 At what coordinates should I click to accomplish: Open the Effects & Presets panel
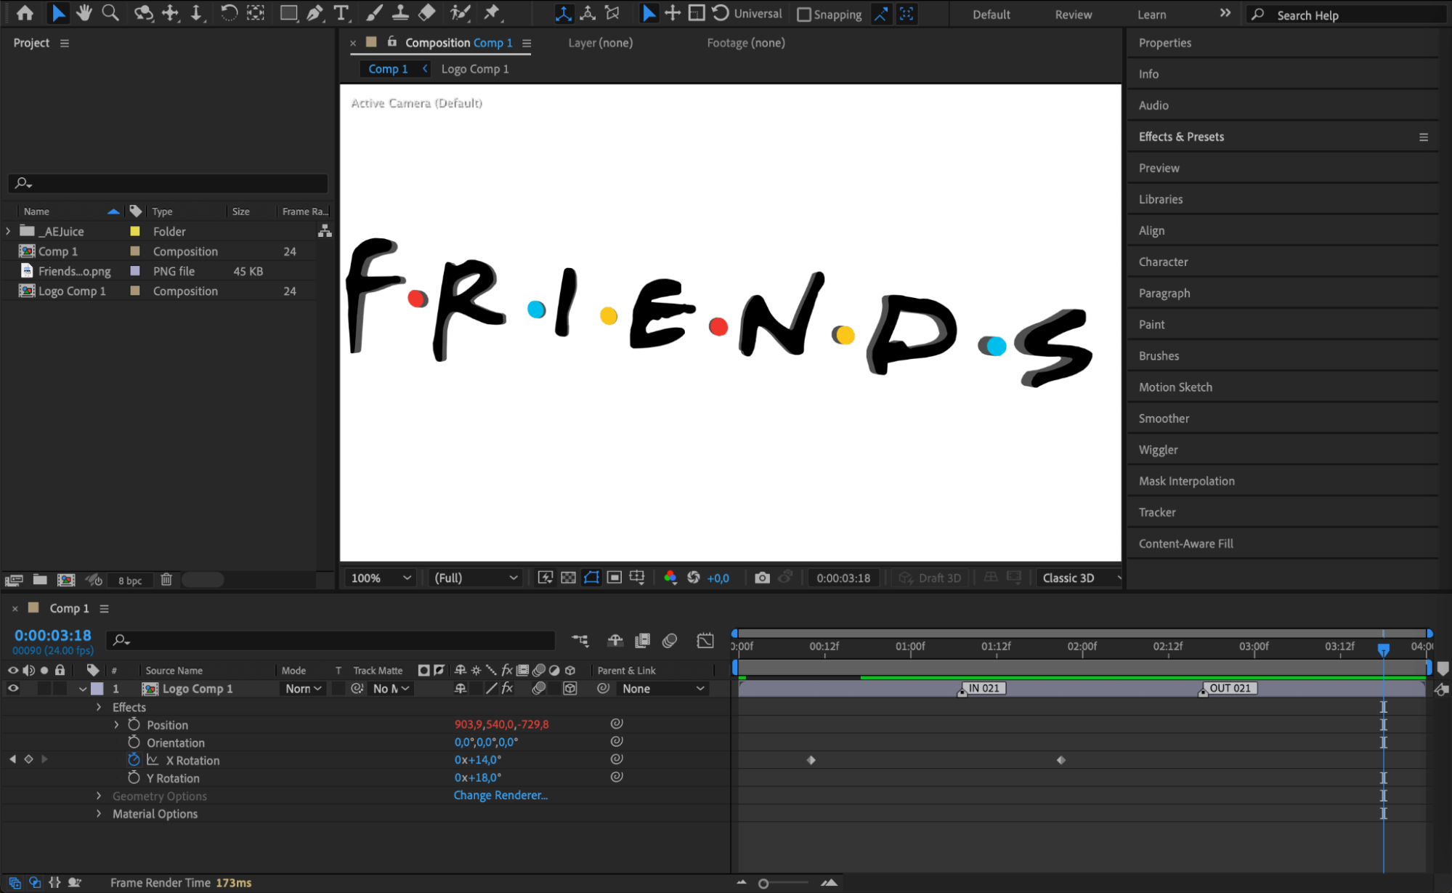point(1181,137)
